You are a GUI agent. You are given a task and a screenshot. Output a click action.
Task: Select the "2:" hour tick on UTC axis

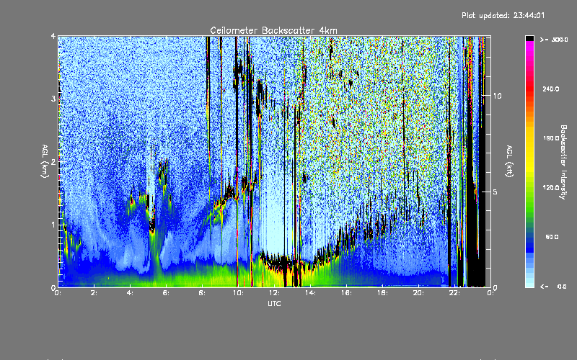94,293
